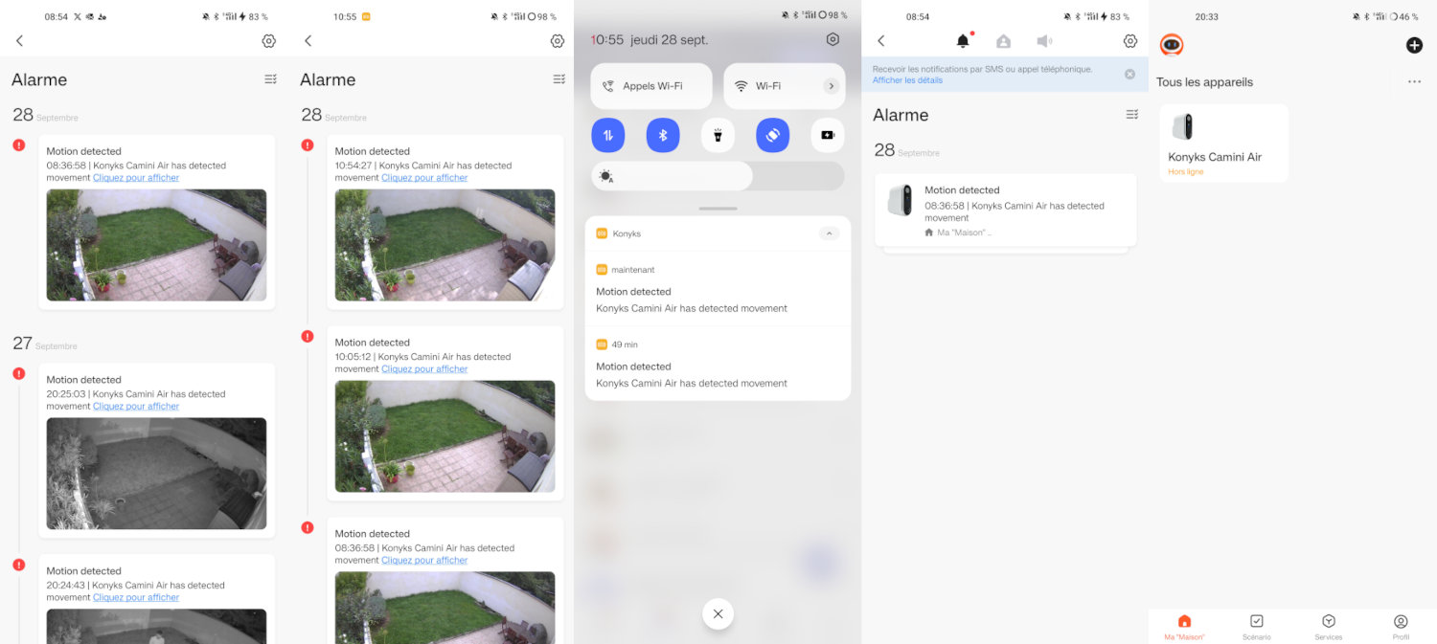Go back from the Alarme screen with SMS banner
1437x644 pixels.
coord(881,41)
